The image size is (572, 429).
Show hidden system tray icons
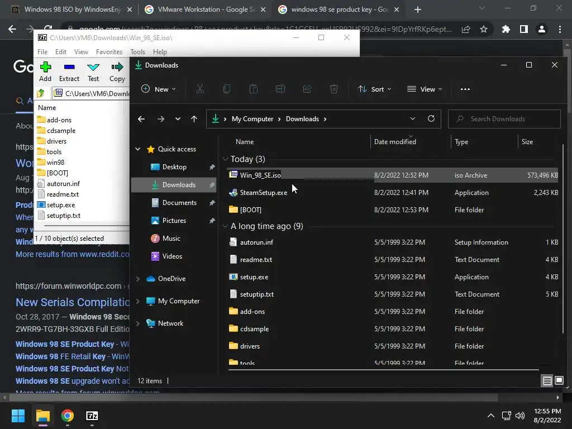pos(491,416)
